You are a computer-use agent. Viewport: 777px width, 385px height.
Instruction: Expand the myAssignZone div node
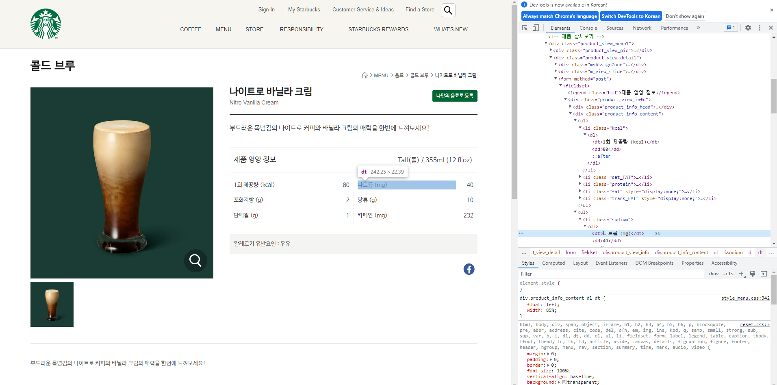tap(556, 64)
